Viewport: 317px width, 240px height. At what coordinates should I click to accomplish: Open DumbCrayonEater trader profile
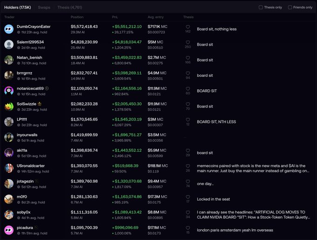point(34,27)
